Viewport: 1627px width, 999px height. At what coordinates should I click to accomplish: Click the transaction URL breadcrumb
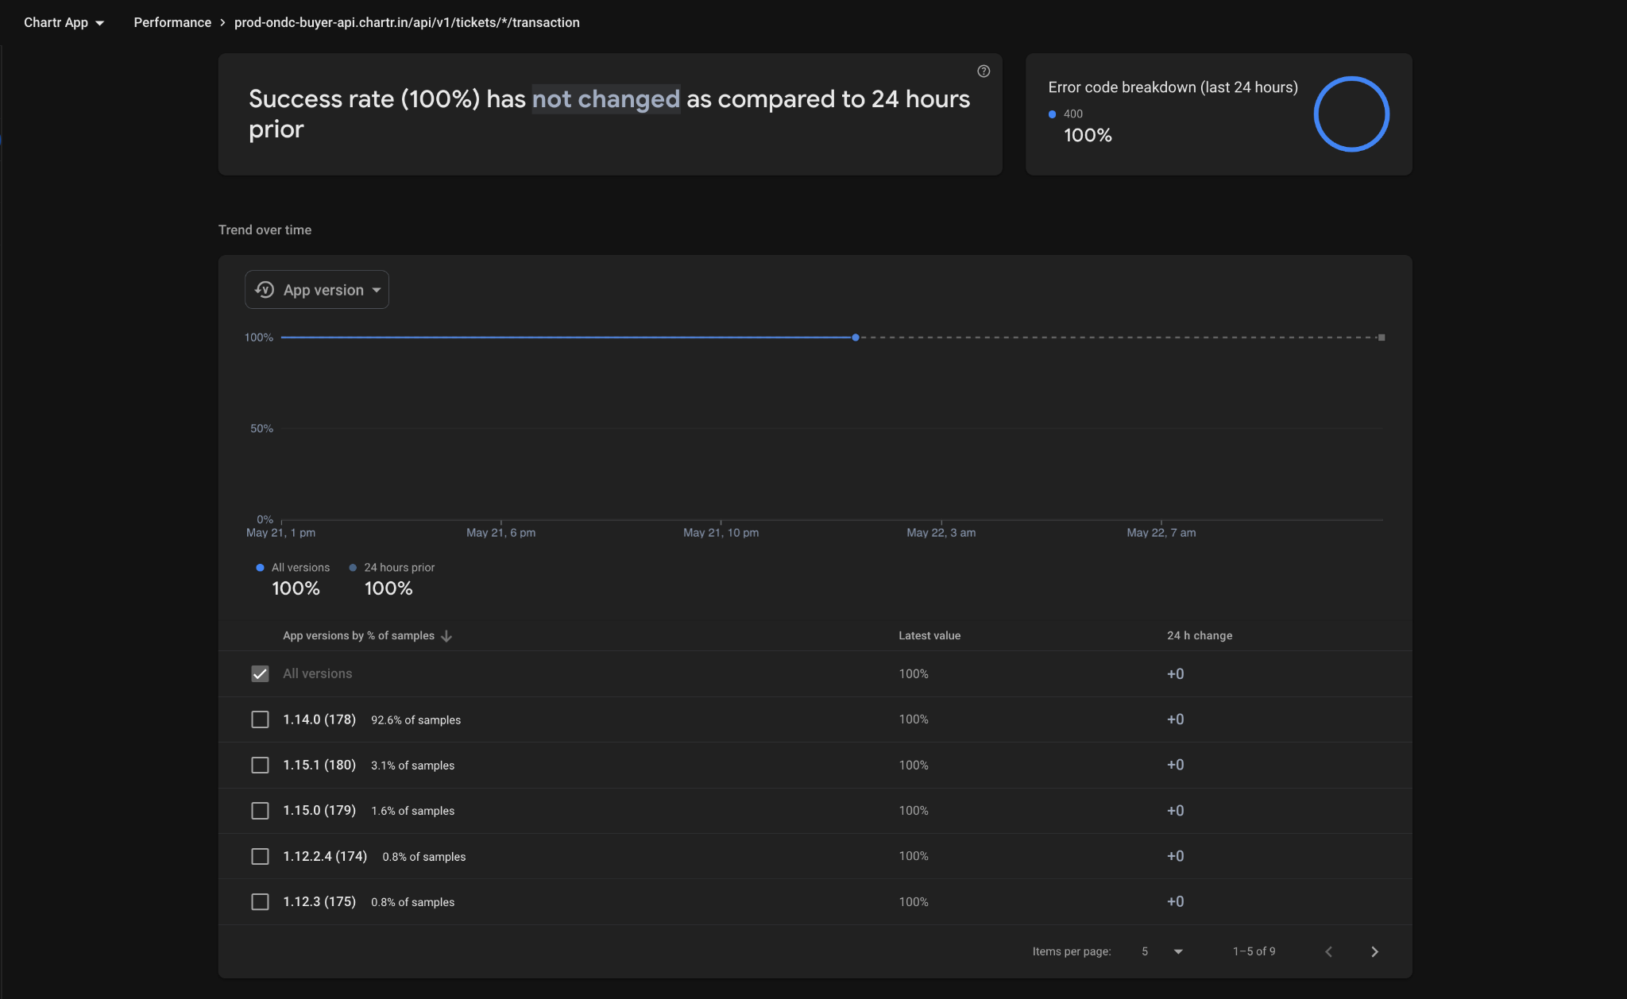click(x=407, y=22)
